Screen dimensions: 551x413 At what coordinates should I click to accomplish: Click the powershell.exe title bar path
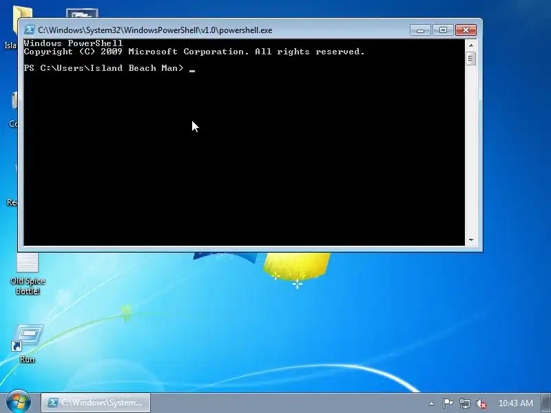click(x=155, y=30)
